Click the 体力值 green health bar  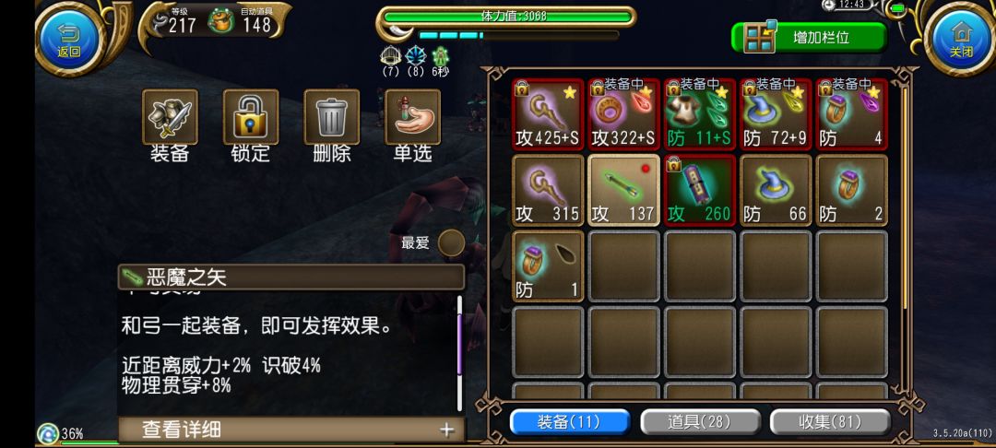point(508,16)
